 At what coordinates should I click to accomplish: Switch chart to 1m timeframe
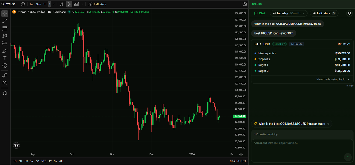31,4
